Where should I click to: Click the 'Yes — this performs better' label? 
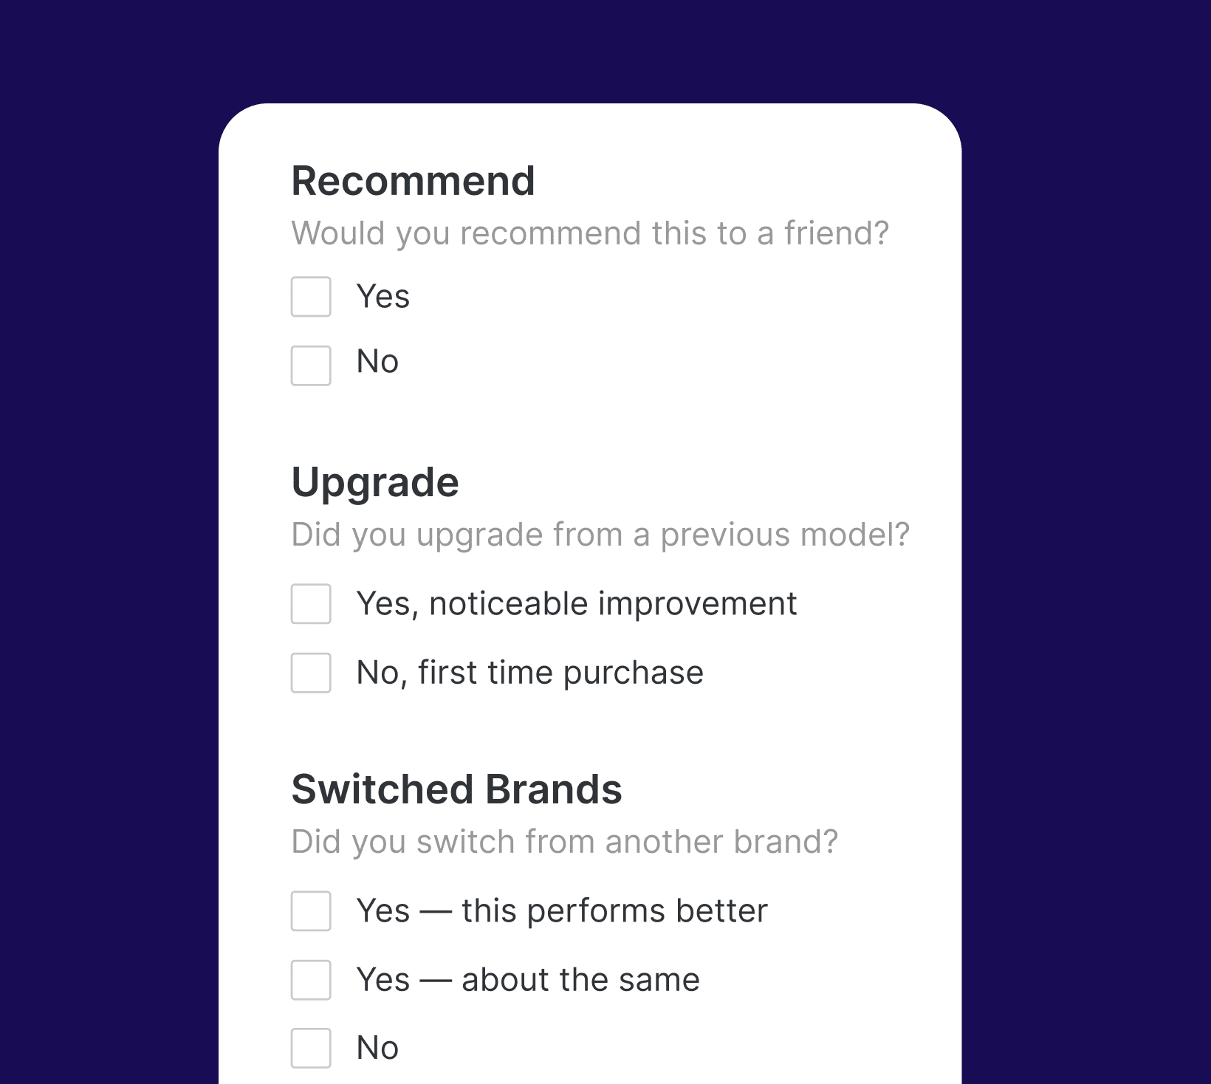[x=562, y=912]
